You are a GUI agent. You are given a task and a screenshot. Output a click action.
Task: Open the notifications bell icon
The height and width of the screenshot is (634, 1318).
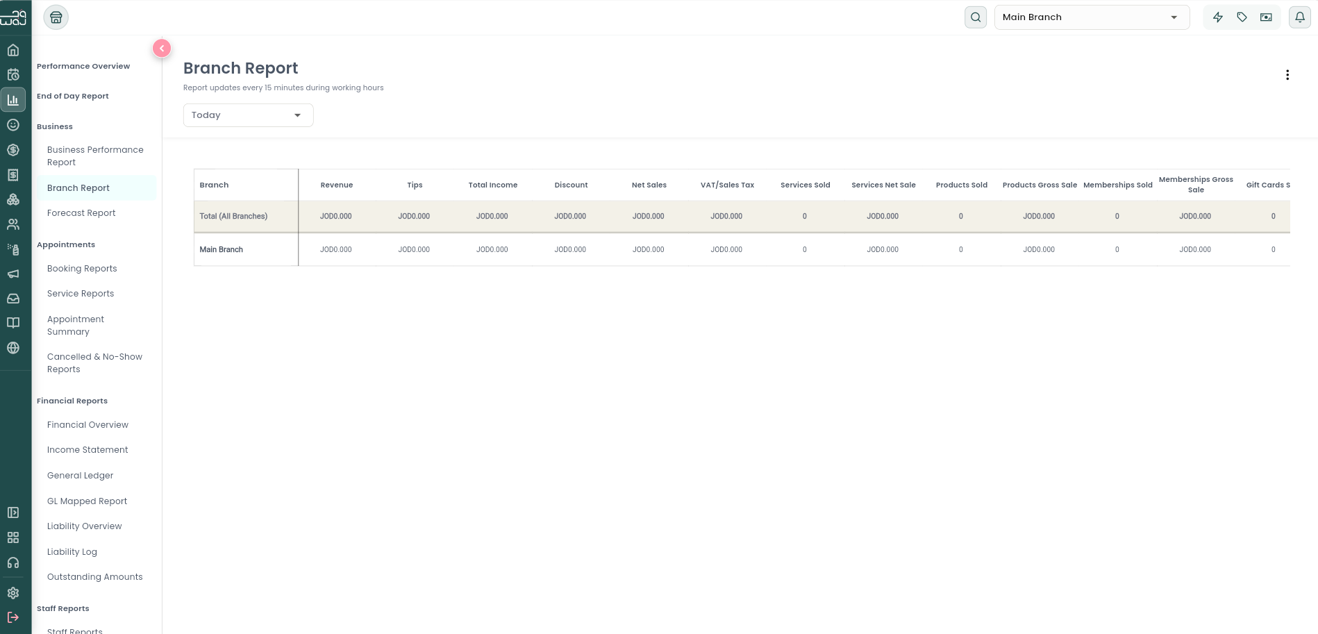click(x=1300, y=17)
